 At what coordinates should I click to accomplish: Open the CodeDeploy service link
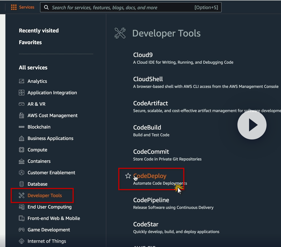click(x=150, y=176)
